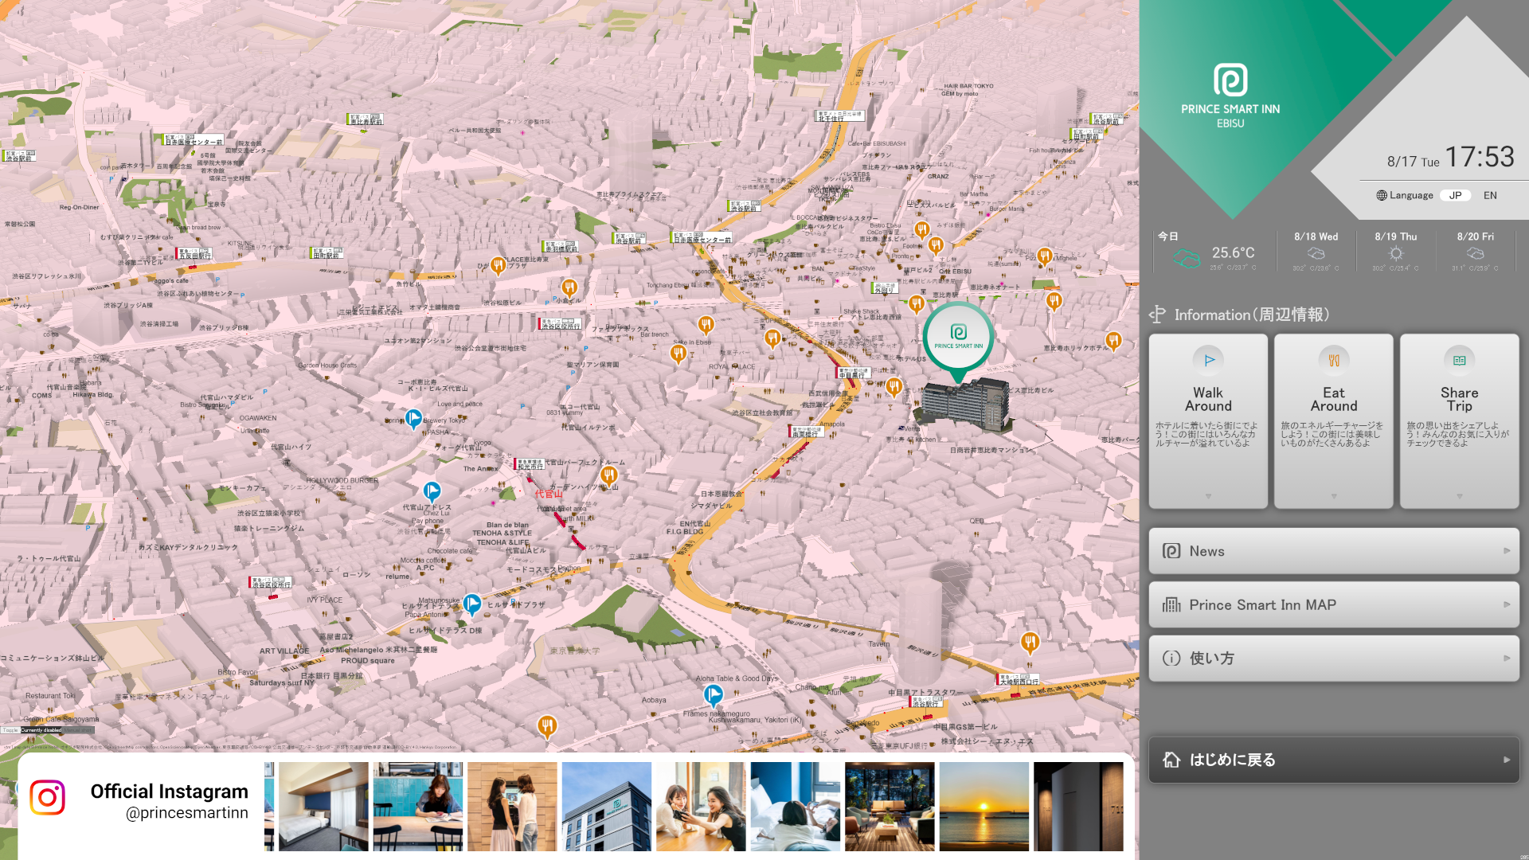
Task: Click the info icon beside 使い方
Action: click(1171, 658)
